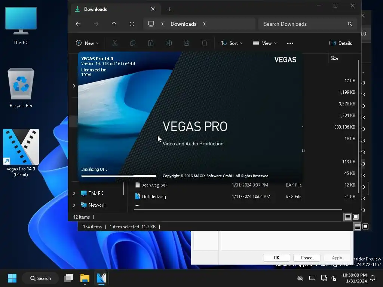The width and height of the screenshot is (383, 287).
Task: Click the 333,106 KB size cell
Action: point(344,127)
